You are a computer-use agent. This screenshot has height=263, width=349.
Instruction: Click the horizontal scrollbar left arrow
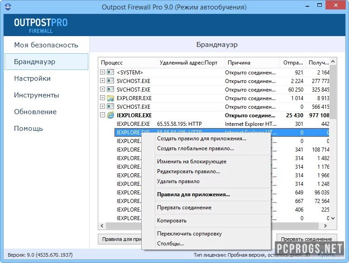(x=102, y=226)
